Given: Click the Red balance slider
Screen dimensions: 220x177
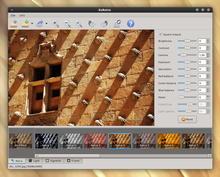Looking at the screenshot, I should (x=187, y=76).
